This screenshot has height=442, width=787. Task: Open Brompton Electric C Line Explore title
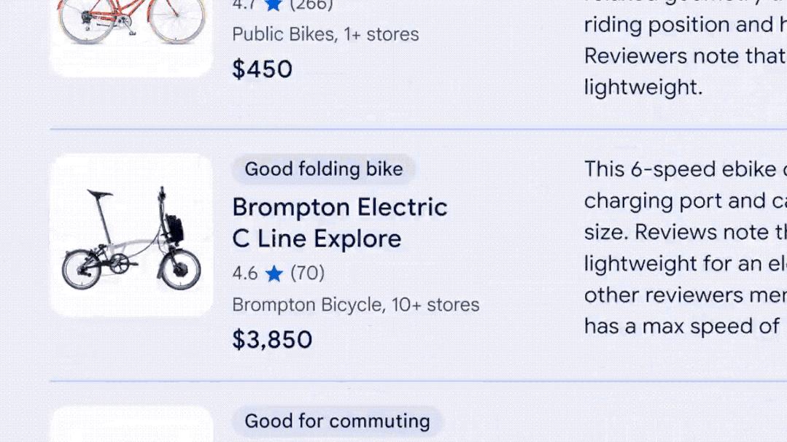click(x=339, y=222)
